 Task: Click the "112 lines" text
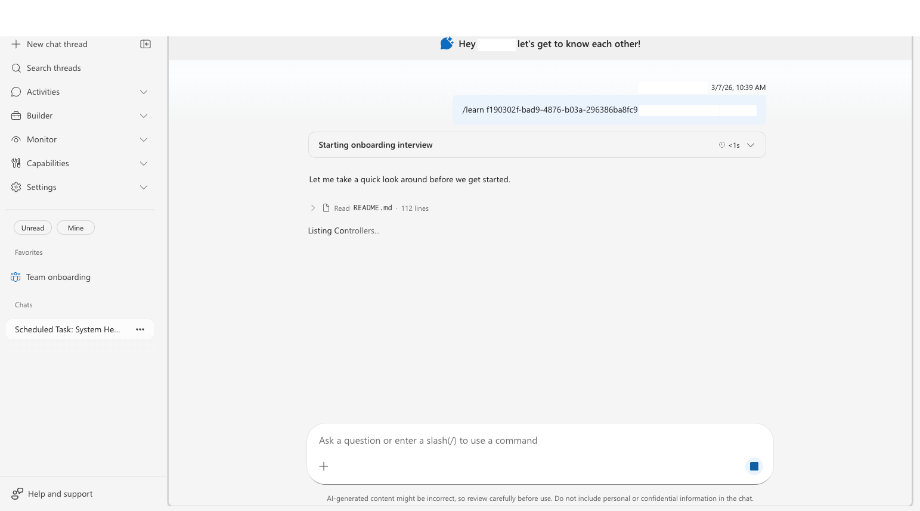tap(415, 208)
